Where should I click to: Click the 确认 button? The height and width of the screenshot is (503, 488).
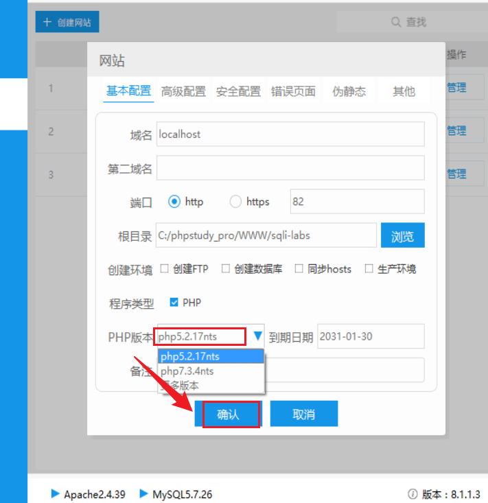click(x=229, y=414)
